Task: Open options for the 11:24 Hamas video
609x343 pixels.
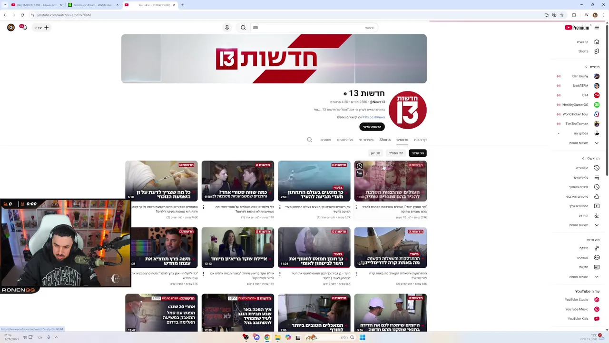Action: point(280,274)
